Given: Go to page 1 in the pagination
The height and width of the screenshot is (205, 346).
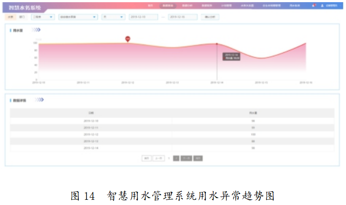Looking at the screenshot, I should 169,158.
